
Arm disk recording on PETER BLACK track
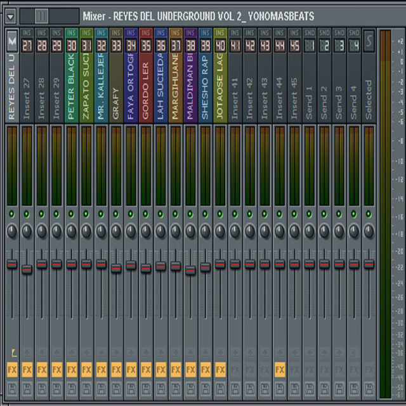[72, 388]
